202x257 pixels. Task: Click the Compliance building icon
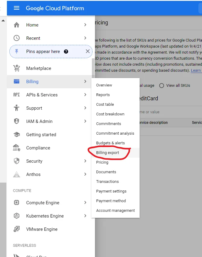17,148
